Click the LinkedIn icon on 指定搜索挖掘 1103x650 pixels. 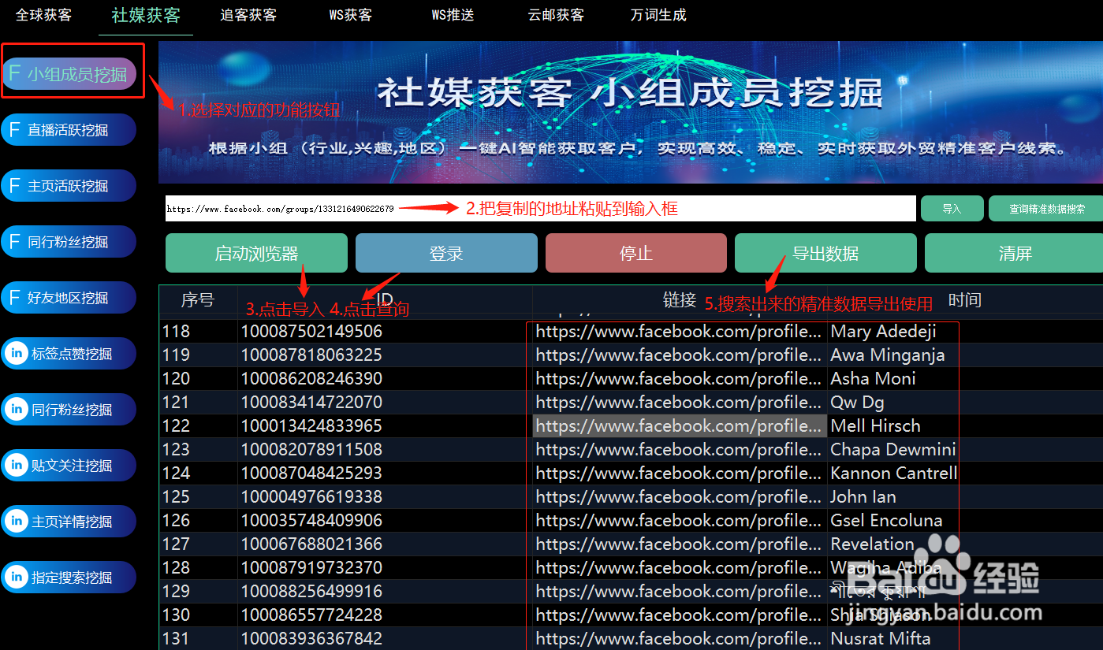[16, 578]
